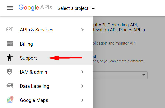Image resolution: width=165 pixels, height=108 pixels.
Task: Open Google Maps menu item
Action: [46, 100]
